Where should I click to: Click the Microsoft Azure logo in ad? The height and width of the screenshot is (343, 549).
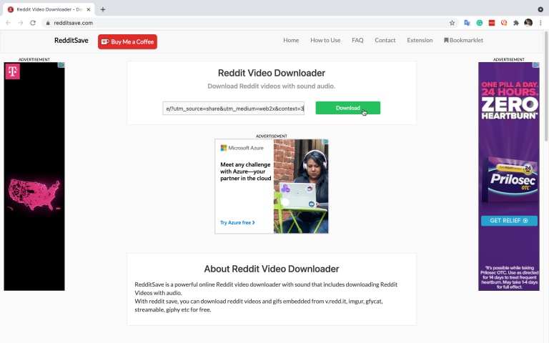242,148
